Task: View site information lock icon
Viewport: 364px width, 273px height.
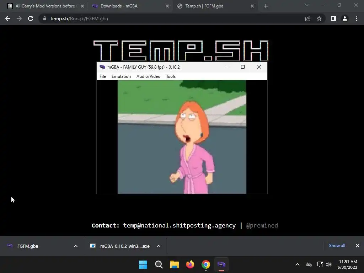Action: coord(45,18)
